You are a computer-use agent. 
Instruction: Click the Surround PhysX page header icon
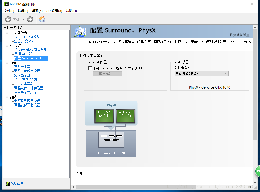80,32
